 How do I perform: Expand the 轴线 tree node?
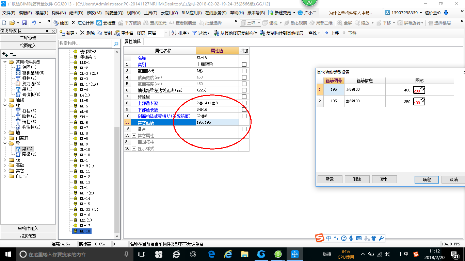point(5,100)
